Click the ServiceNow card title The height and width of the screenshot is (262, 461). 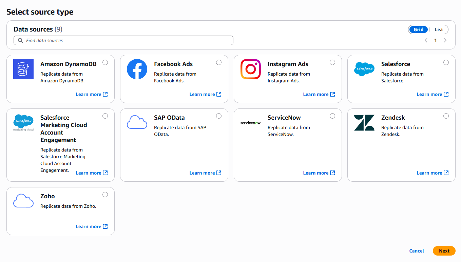[x=284, y=118]
